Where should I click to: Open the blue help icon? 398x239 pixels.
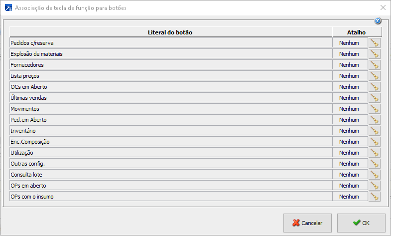378,21
